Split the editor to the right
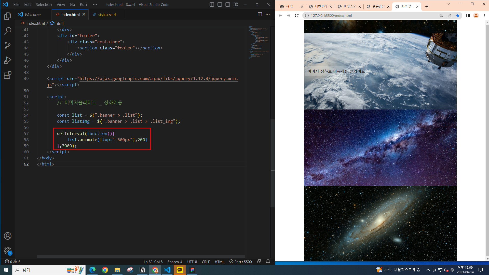The image size is (489, 275). pyautogui.click(x=260, y=15)
